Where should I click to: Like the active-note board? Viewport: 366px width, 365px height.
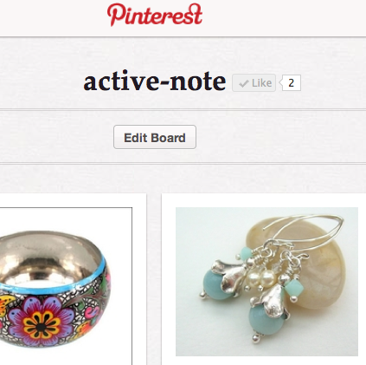[254, 83]
